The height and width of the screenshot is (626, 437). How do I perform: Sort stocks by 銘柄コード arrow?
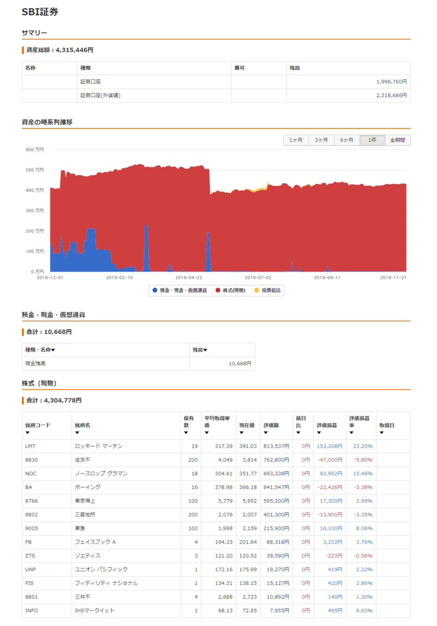click(x=27, y=432)
